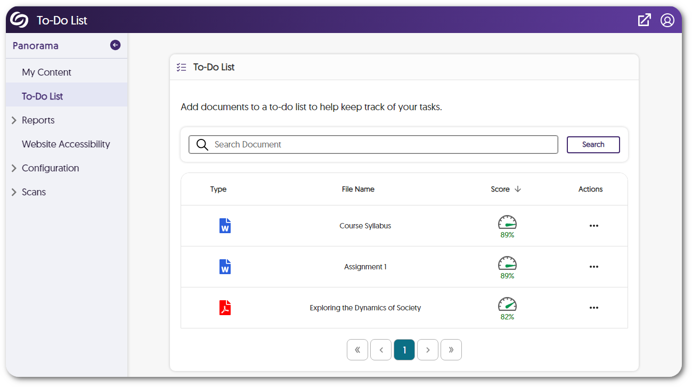The width and height of the screenshot is (692, 387).
Task: Click the Word icon for Assignment 1
Action: pos(225,267)
